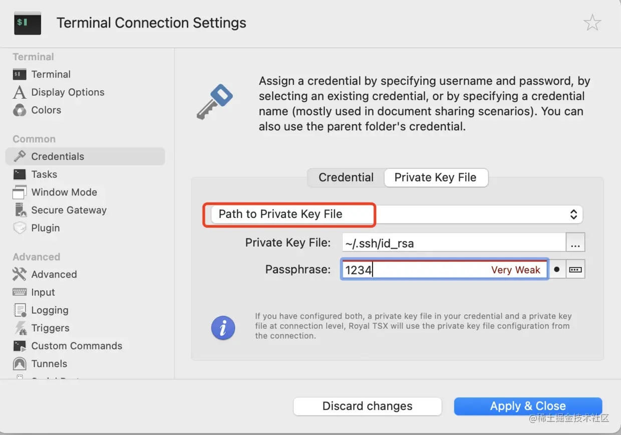Focus the Private Key File path field
Screen dimensions: 621x435
[453, 244]
